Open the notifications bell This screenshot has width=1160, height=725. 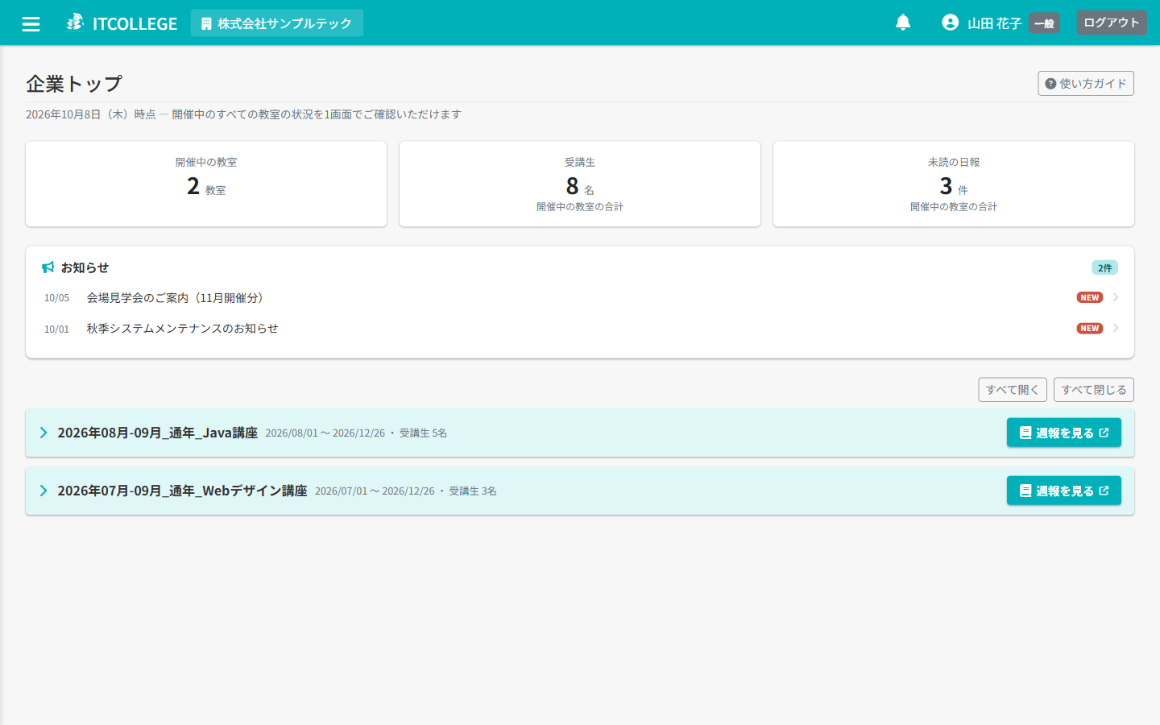tap(903, 23)
